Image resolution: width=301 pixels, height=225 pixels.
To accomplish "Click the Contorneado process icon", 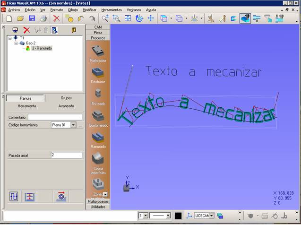I will pos(98,115).
